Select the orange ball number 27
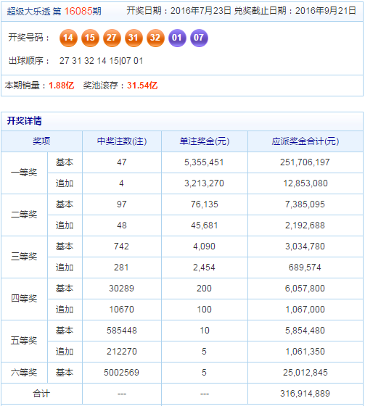Viewport: 365px width, 406px height. 112,38
